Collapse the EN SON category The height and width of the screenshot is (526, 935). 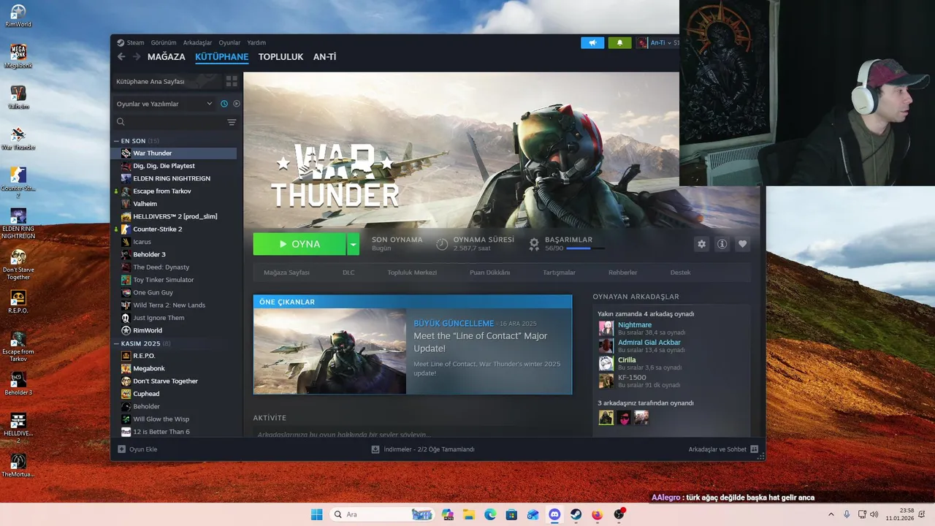tap(116, 141)
